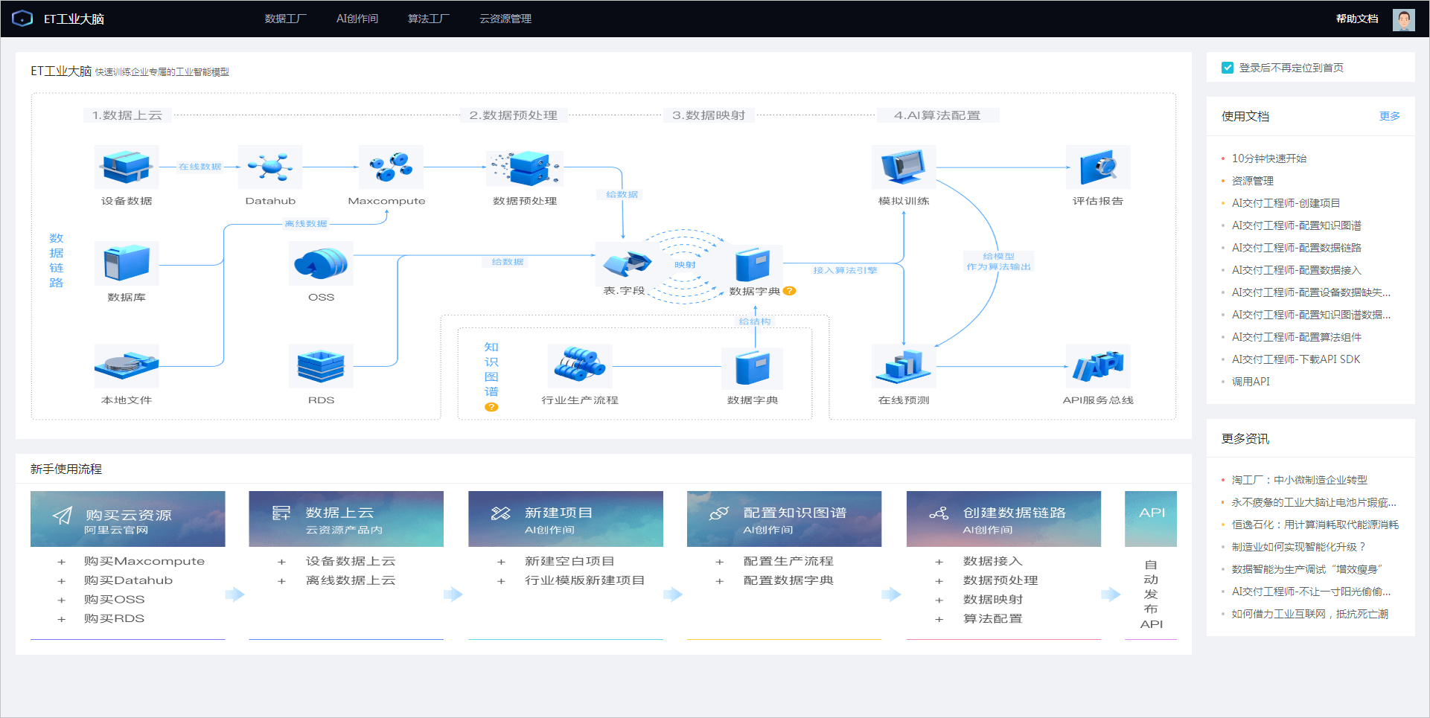The height and width of the screenshot is (718, 1430).
Task: Open the 算法工厂 menu
Action: click(x=428, y=19)
